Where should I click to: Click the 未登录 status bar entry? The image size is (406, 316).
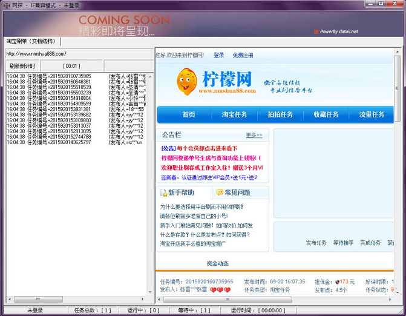point(35,311)
